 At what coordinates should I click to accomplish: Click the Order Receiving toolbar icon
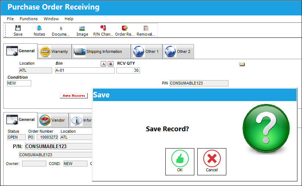[125, 28]
